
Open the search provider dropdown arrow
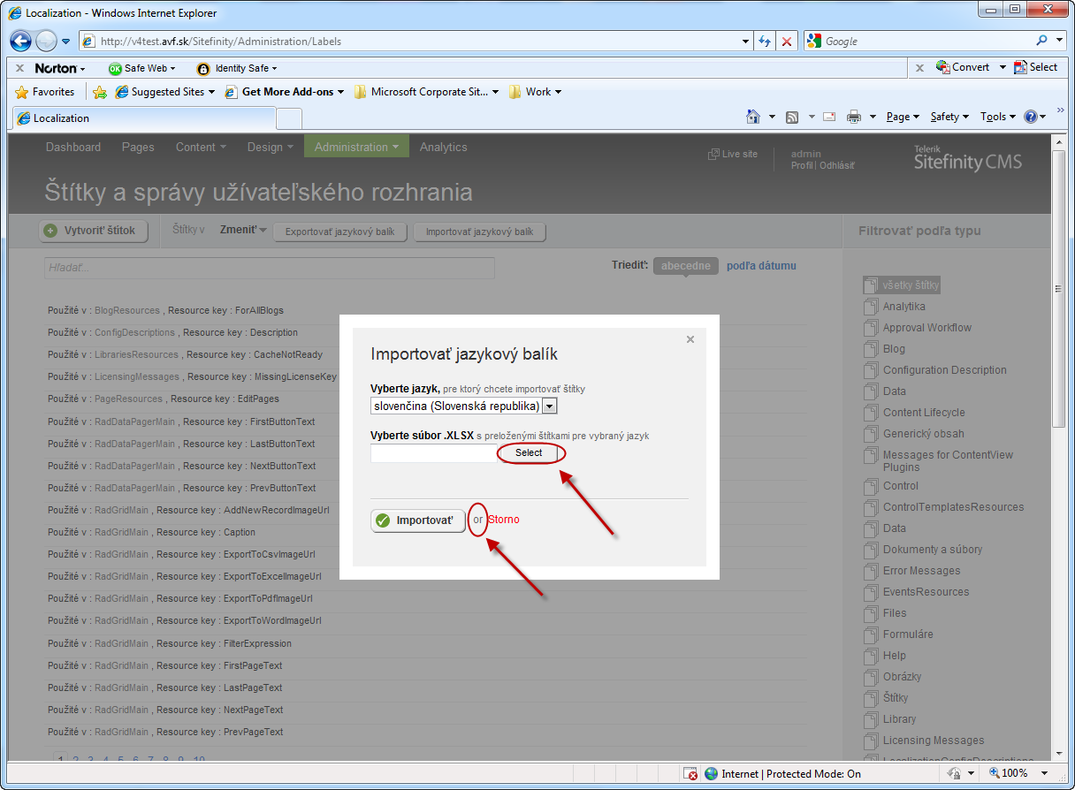[1059, 41]
